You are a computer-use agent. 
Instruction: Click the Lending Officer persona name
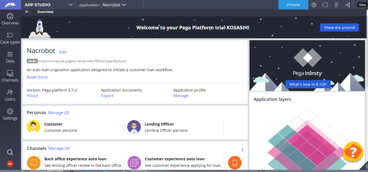pos(159,124)
